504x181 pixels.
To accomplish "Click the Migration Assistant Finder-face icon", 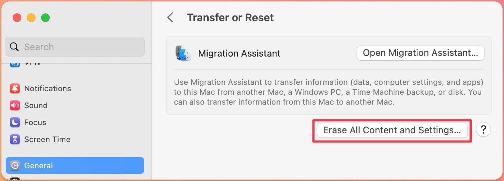I will [183, 53].
